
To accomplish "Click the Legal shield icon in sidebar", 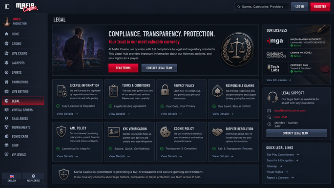I will pyautogui.click(x=7, y=101).
